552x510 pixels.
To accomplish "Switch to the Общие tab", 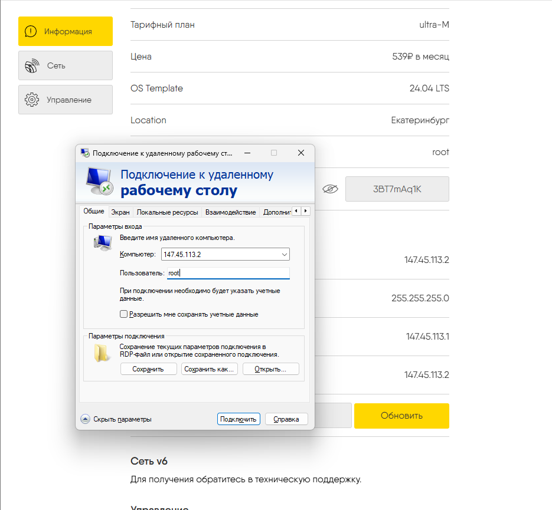I will point(94,211).
